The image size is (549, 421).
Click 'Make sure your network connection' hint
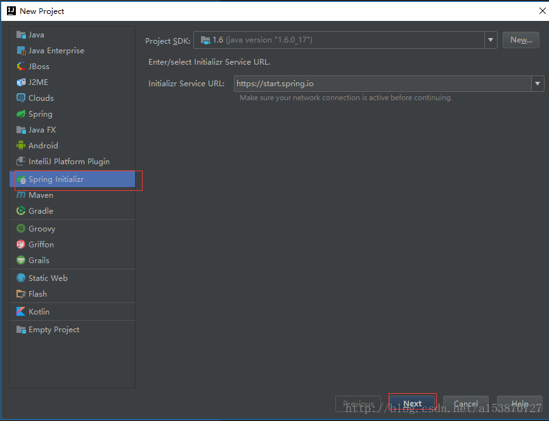click(x=346, y=98)
